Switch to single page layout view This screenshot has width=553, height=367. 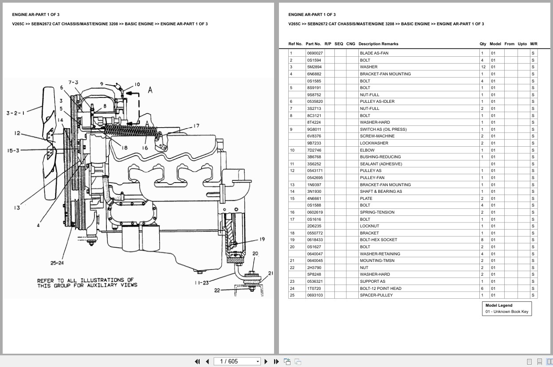click(529, 361)
